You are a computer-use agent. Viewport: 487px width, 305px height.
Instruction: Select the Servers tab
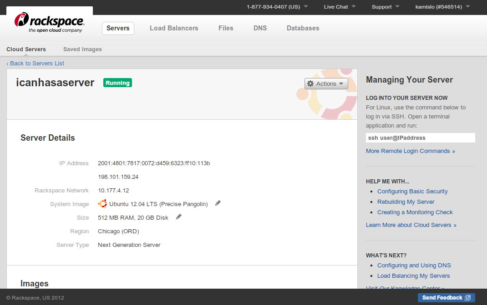[x=118, y=28]
